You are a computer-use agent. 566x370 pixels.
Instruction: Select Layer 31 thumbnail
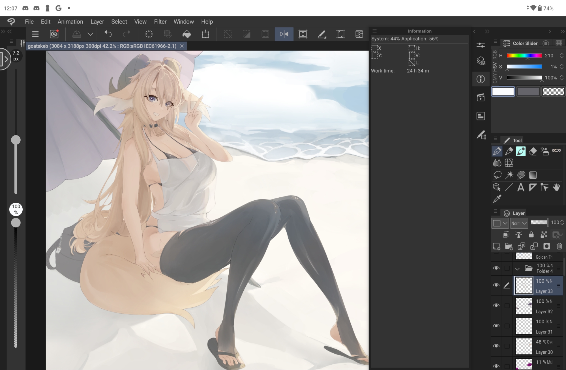tap(524, 326)
